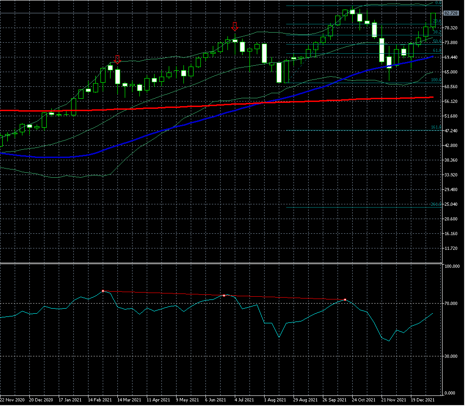Click the white dot on the October RSI peak

coord(345,299)
